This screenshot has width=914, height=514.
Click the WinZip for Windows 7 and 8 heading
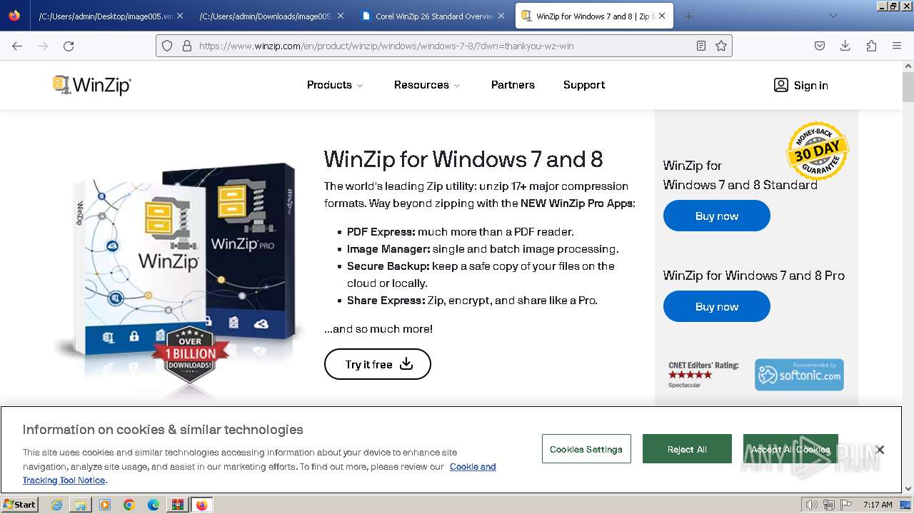(x=463, y=158)
